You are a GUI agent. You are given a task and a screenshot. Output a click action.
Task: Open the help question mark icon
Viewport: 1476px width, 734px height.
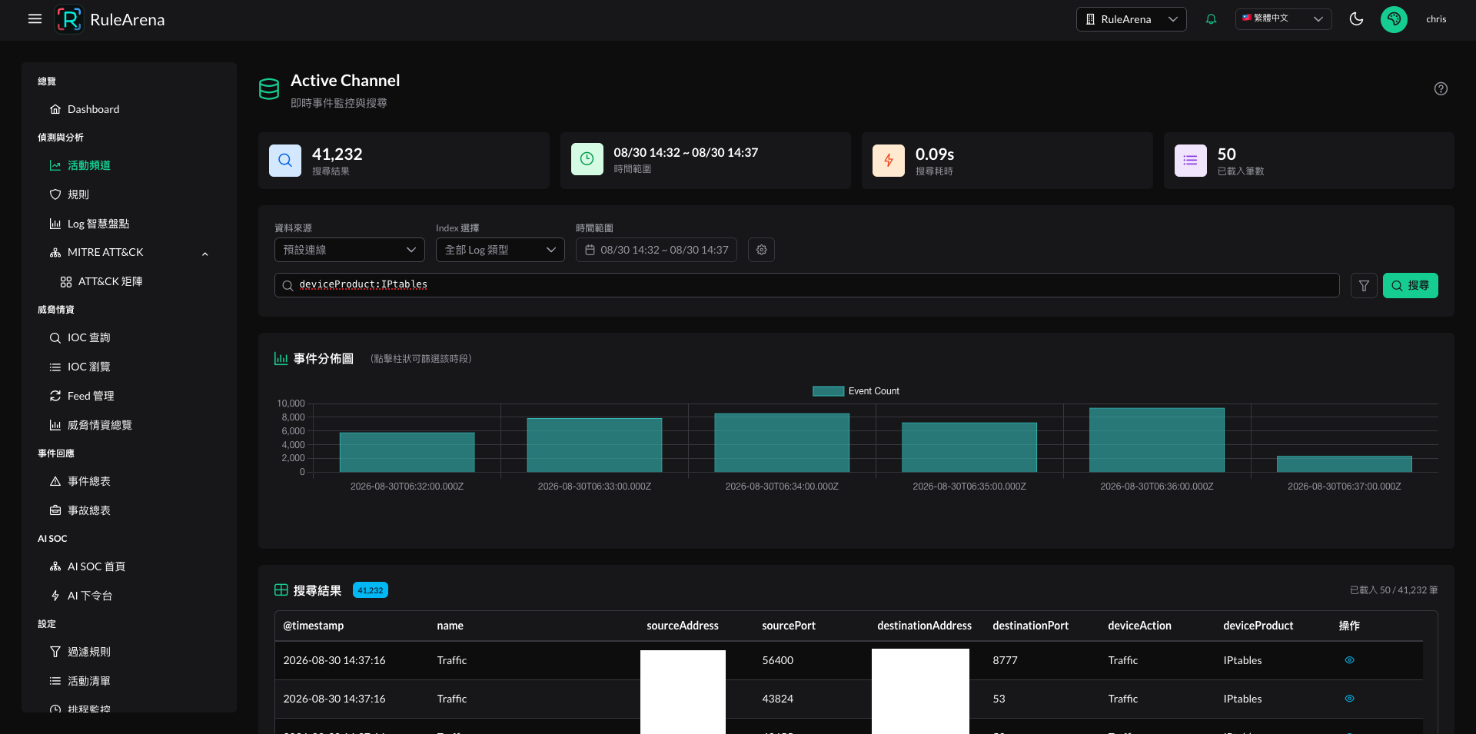click(x=1441, y=88)
